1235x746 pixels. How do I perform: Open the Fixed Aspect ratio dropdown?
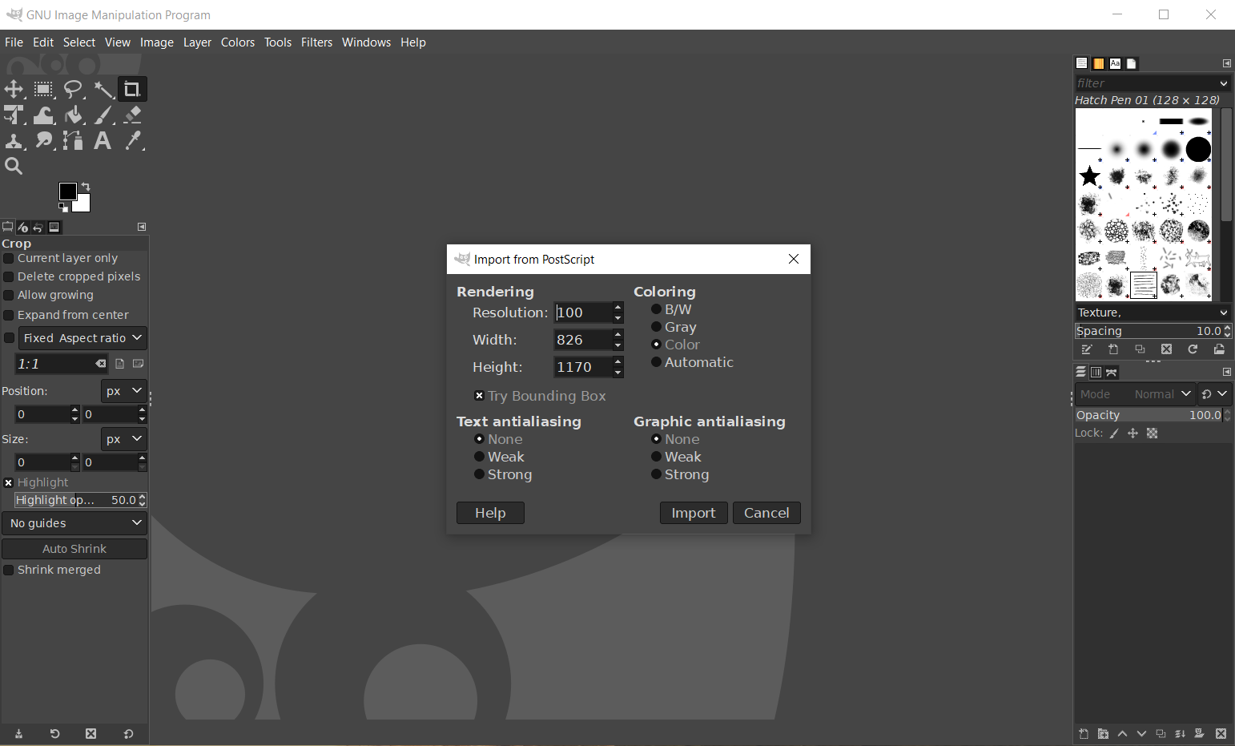(x=82, y=338)
